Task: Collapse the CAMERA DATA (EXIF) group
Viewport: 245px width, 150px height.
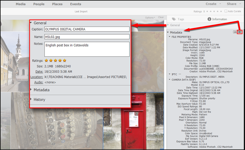Action: [170, 79]
